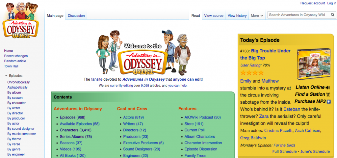Click the four-star user rating
The width and height of the screenshot is (337, 158).
pyautogui.click(x=252, y=72)
